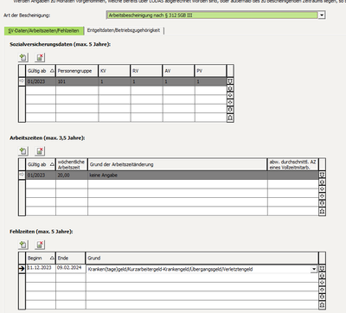346x313 pixels.
Task: Add a new row under Arbeitszeiten
Action: tap(22, 151)
